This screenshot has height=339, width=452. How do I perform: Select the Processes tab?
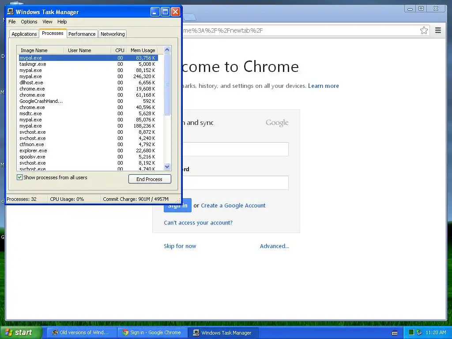pyautogui.click(x=53, y=33)
